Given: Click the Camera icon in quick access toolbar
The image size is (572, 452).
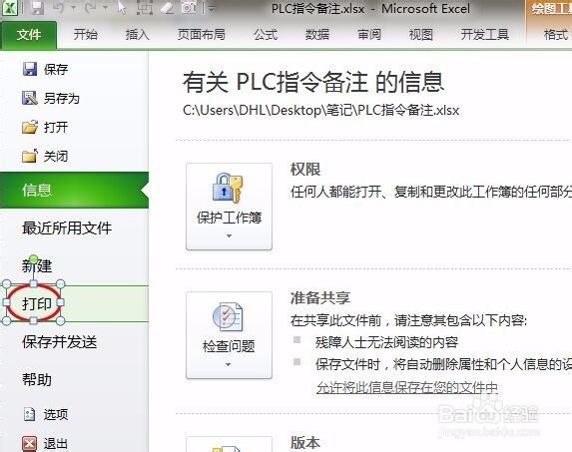Looking at the screenshot, I should (189, 7).
